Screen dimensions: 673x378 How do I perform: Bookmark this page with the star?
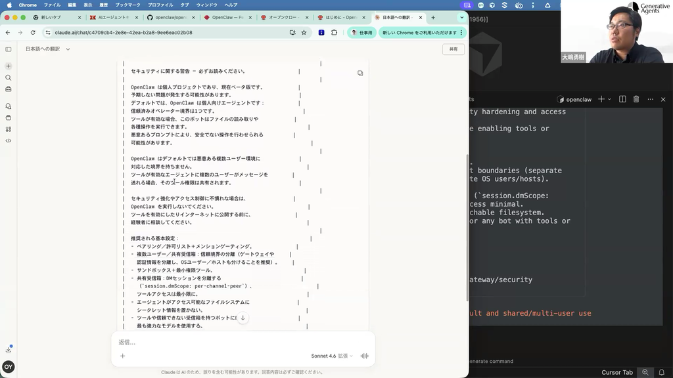coord(304,33)
